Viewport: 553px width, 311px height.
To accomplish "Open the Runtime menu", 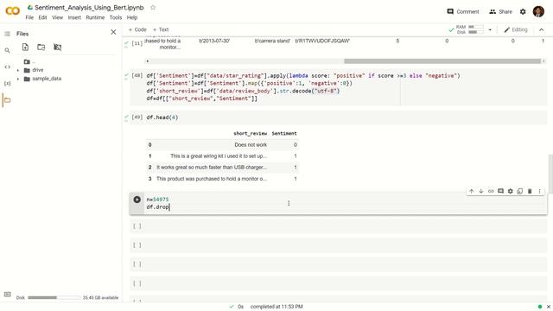I will (x=95, y=17).
